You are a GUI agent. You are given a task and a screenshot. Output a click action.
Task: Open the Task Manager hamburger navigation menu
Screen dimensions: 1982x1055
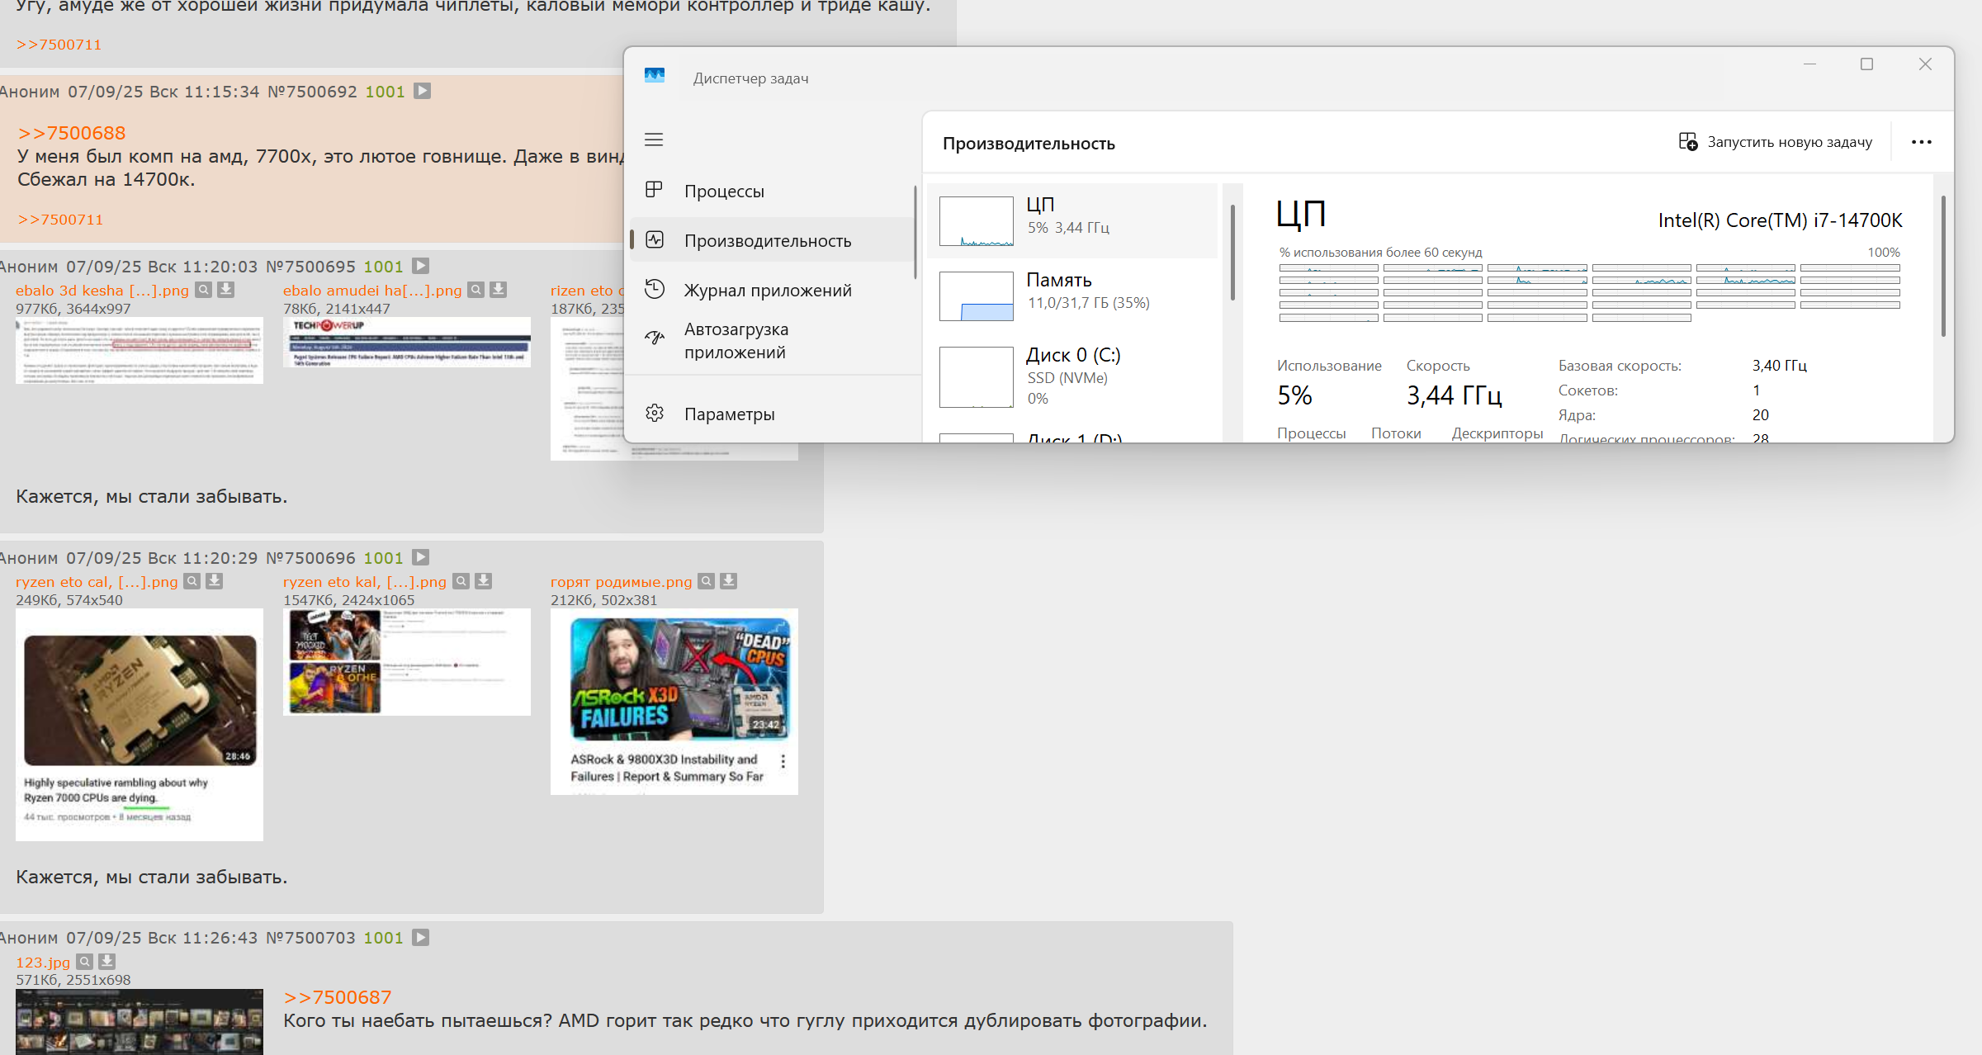pos(654,140)
